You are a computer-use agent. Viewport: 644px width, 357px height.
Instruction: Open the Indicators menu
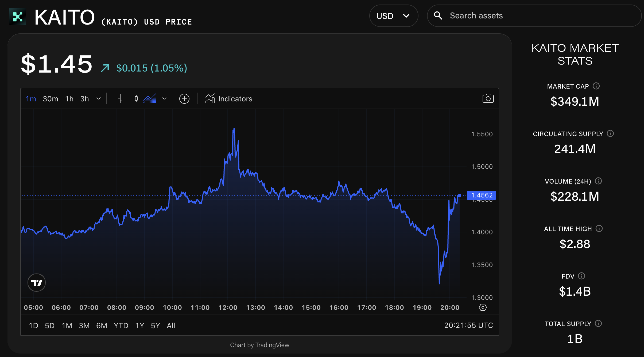[x=229, y=99]
